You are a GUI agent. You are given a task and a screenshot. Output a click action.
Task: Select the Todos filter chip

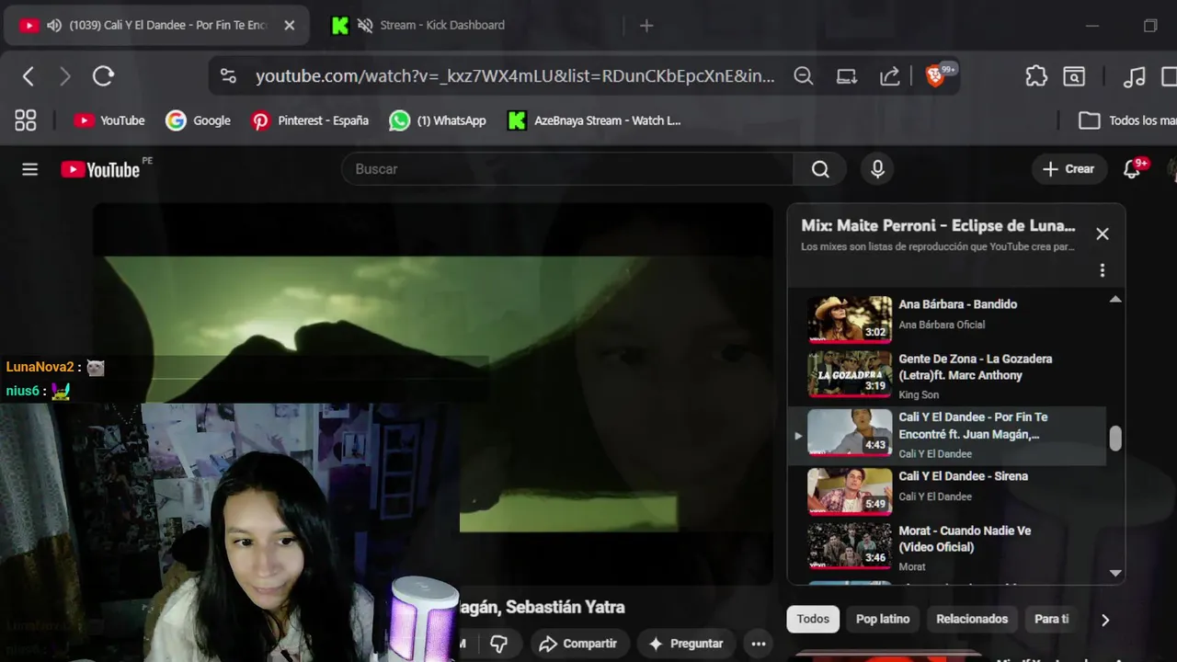813,619
